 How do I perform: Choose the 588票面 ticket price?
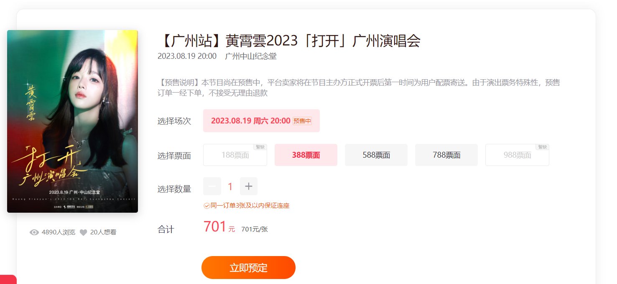(x=376, y=155)
